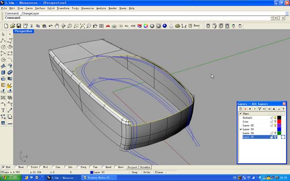290x181 pixels.
Task: Click the red color swatch of line layer
Action: (279, 122)
